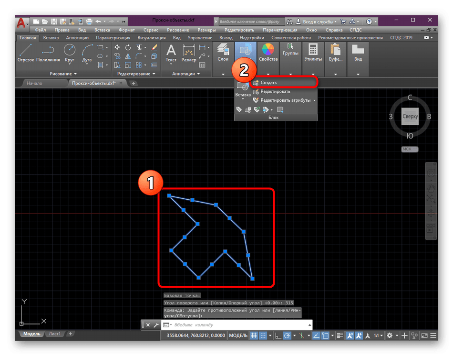The width and height of the screenshot is (453, 356).
Task: Select the Размер dimension tool
Action: point(189,53)
